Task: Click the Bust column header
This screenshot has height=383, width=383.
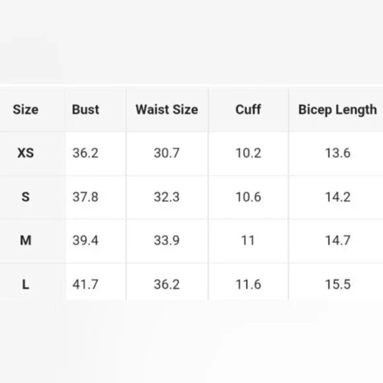Action: [85, 110]
